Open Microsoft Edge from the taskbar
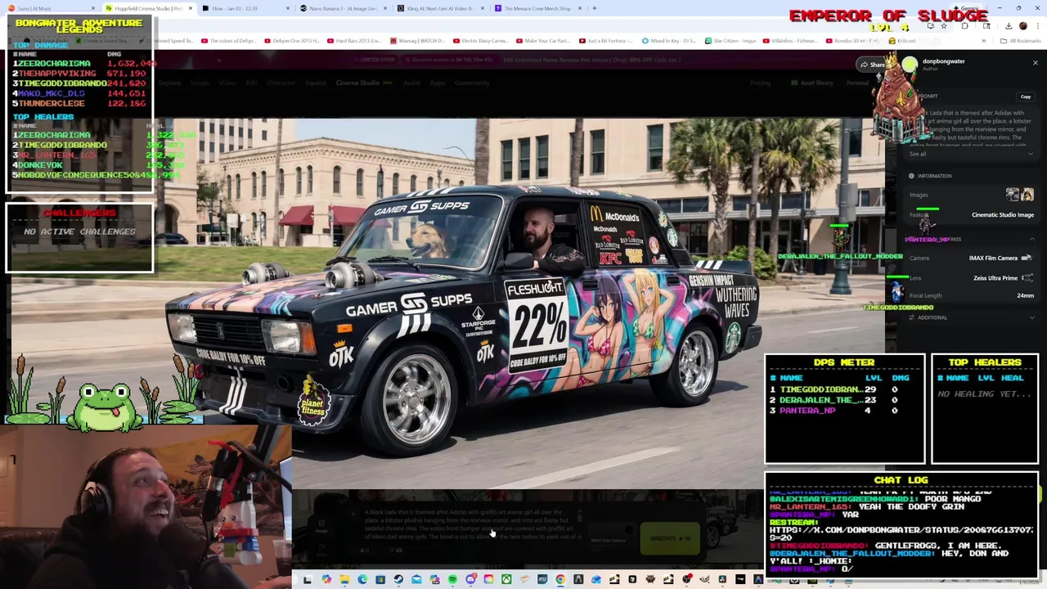This screenshot has height=589, width=1047. coord(362,580)
